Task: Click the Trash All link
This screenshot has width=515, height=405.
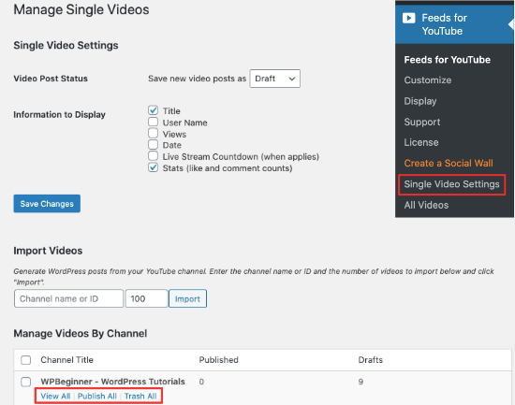Action: pyautogui.click(x=140, y=397)
